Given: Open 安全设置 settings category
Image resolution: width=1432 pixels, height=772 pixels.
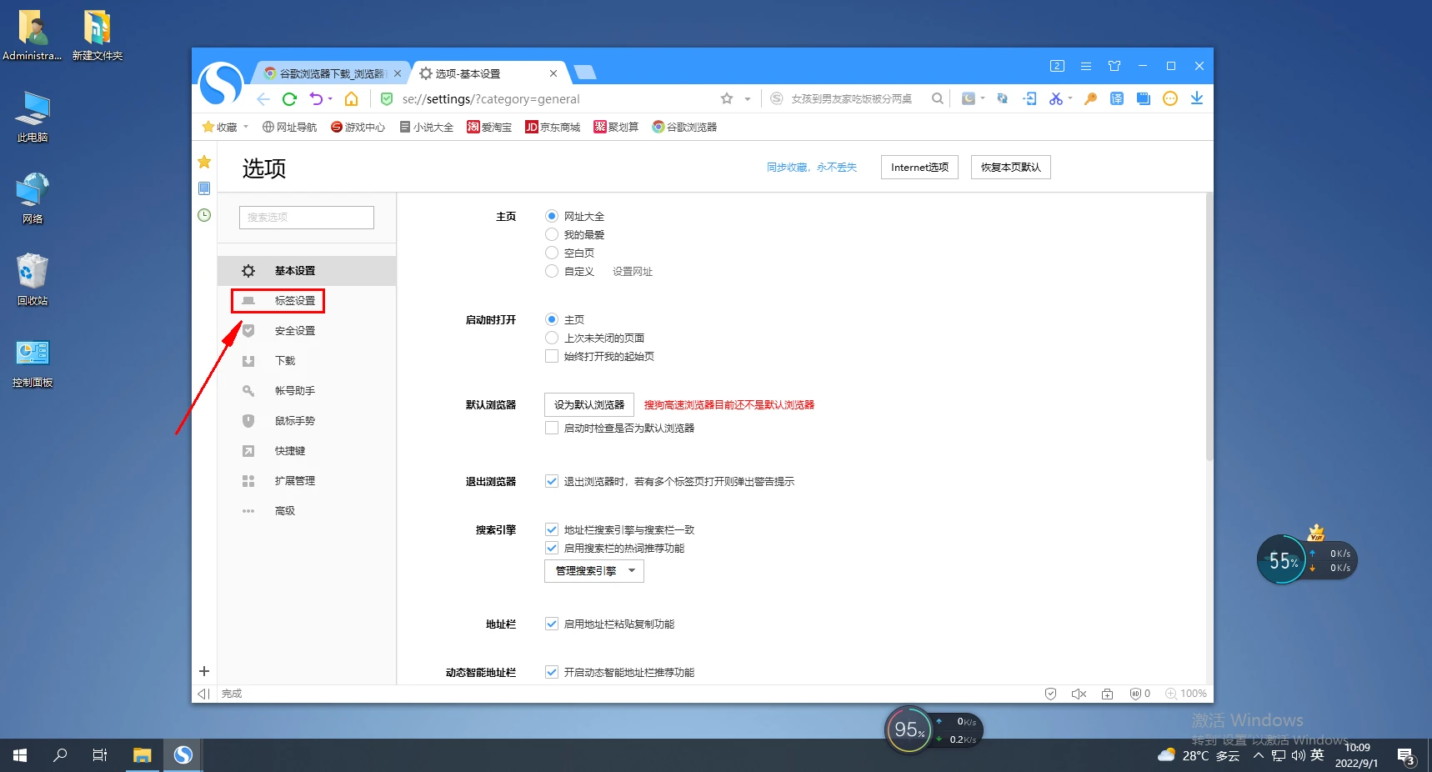Looking at the screenshot, I should coord(295,331).
